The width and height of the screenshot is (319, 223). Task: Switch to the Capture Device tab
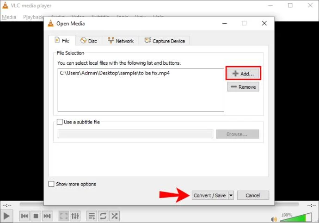point(165,41)
